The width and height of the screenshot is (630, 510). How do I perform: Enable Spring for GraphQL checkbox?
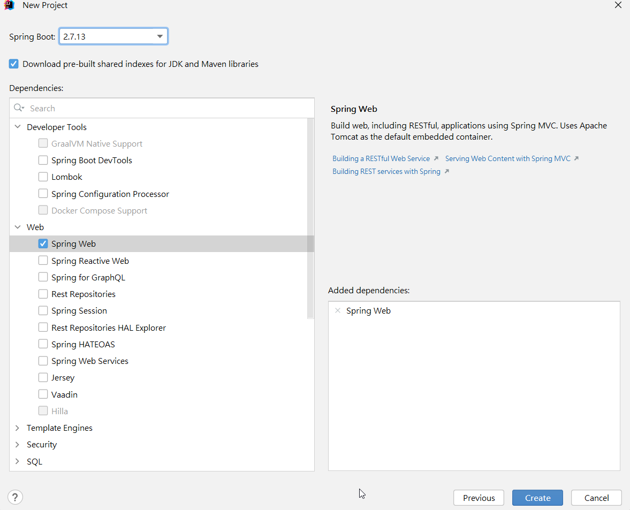pyautogui.click(x=43, y=277)
